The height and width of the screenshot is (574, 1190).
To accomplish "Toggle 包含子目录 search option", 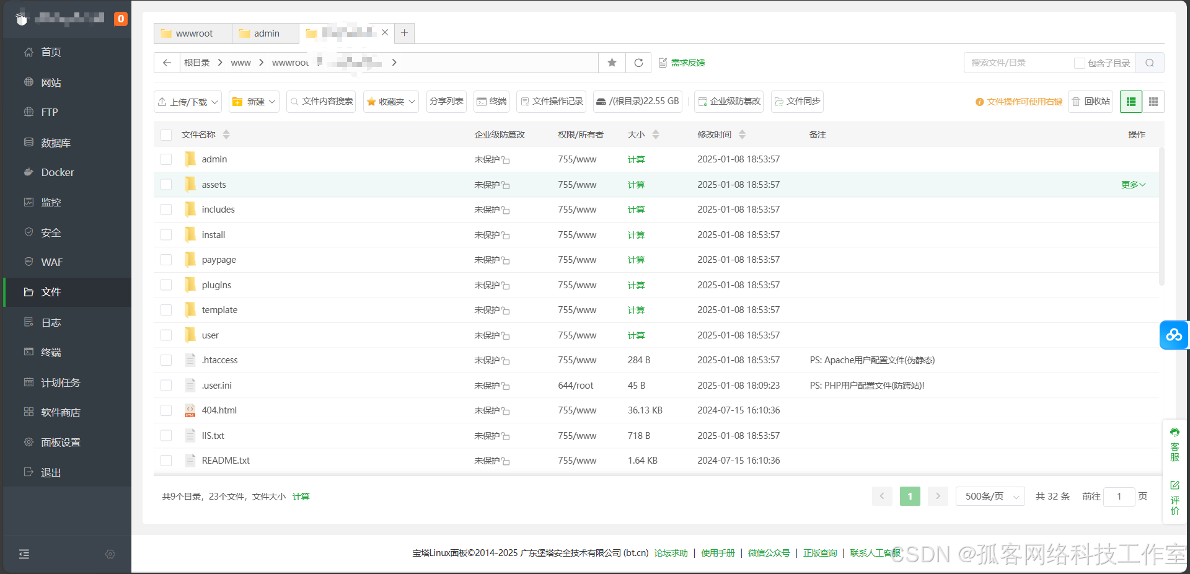I will pyautogui.click(x=1080, y=63).
